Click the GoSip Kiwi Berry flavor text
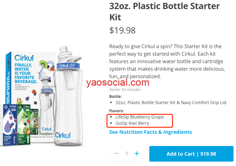This screenshot has width=236, height=166. 132,123
